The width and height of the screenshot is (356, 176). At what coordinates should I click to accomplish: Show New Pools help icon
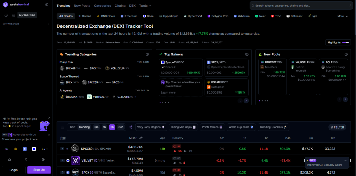346,54
